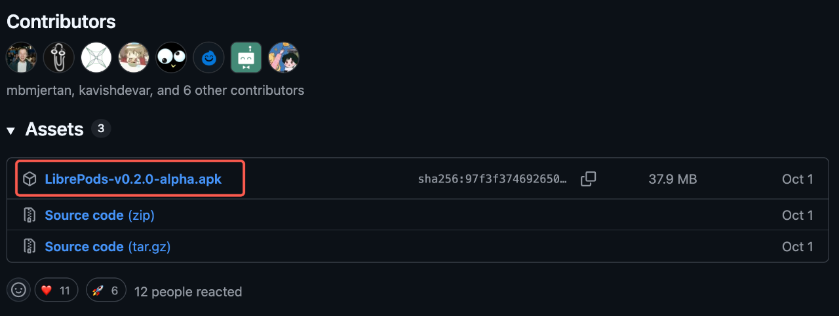This screenshot has width=839, height=316.
Task: Open the big-eyed black bird avatar
Action: pos(171,58)
